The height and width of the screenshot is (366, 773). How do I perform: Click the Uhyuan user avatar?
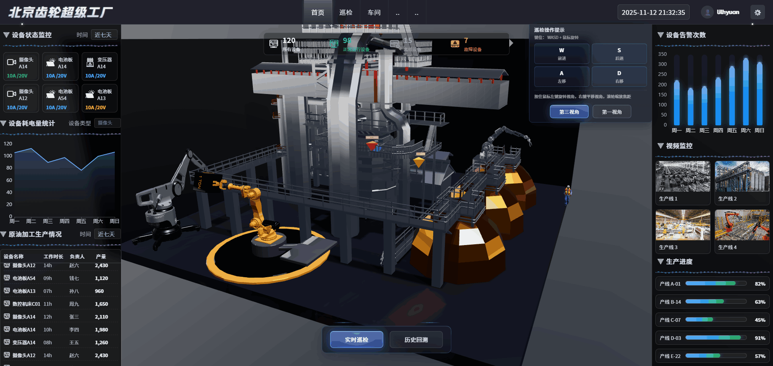[x=707, y=12]
